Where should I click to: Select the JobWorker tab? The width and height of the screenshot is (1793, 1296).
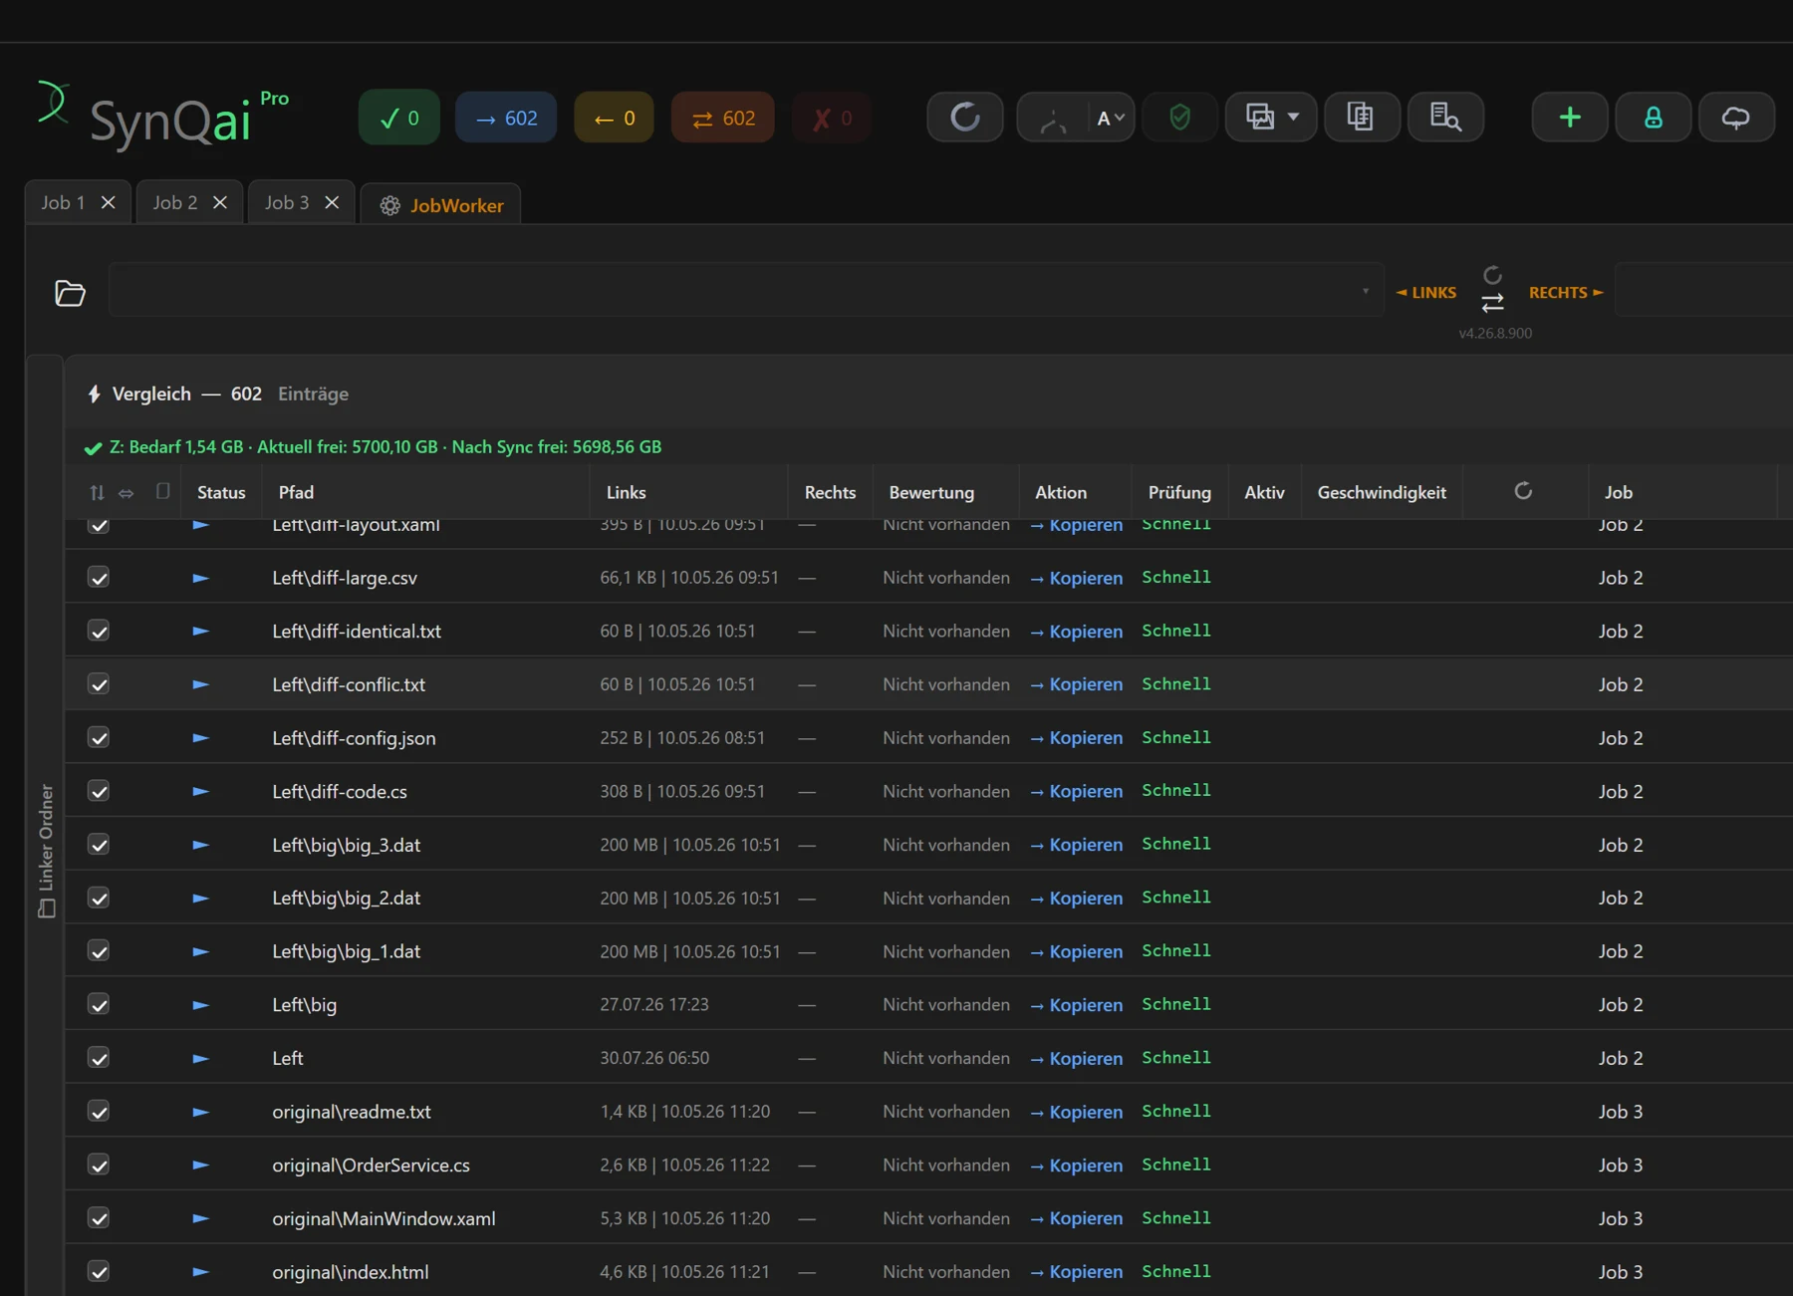point(441,205)
